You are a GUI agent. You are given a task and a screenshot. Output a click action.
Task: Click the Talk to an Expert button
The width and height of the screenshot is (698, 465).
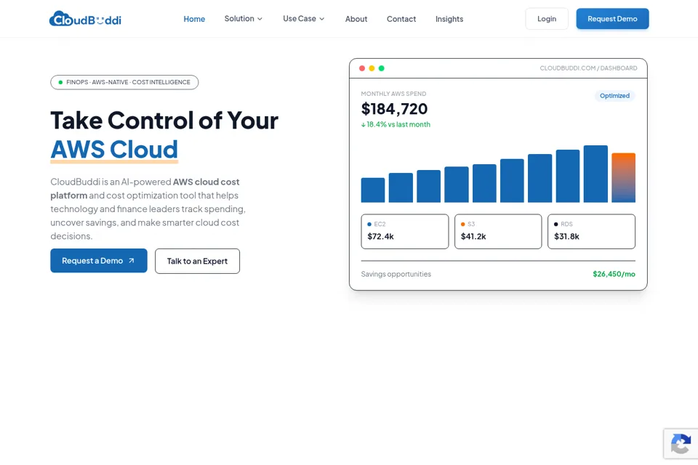pyautogui.click(x=197, y=262)
